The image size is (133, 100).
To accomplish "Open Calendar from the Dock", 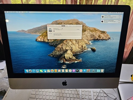I will pyautogui.click(x=59, y=71).
